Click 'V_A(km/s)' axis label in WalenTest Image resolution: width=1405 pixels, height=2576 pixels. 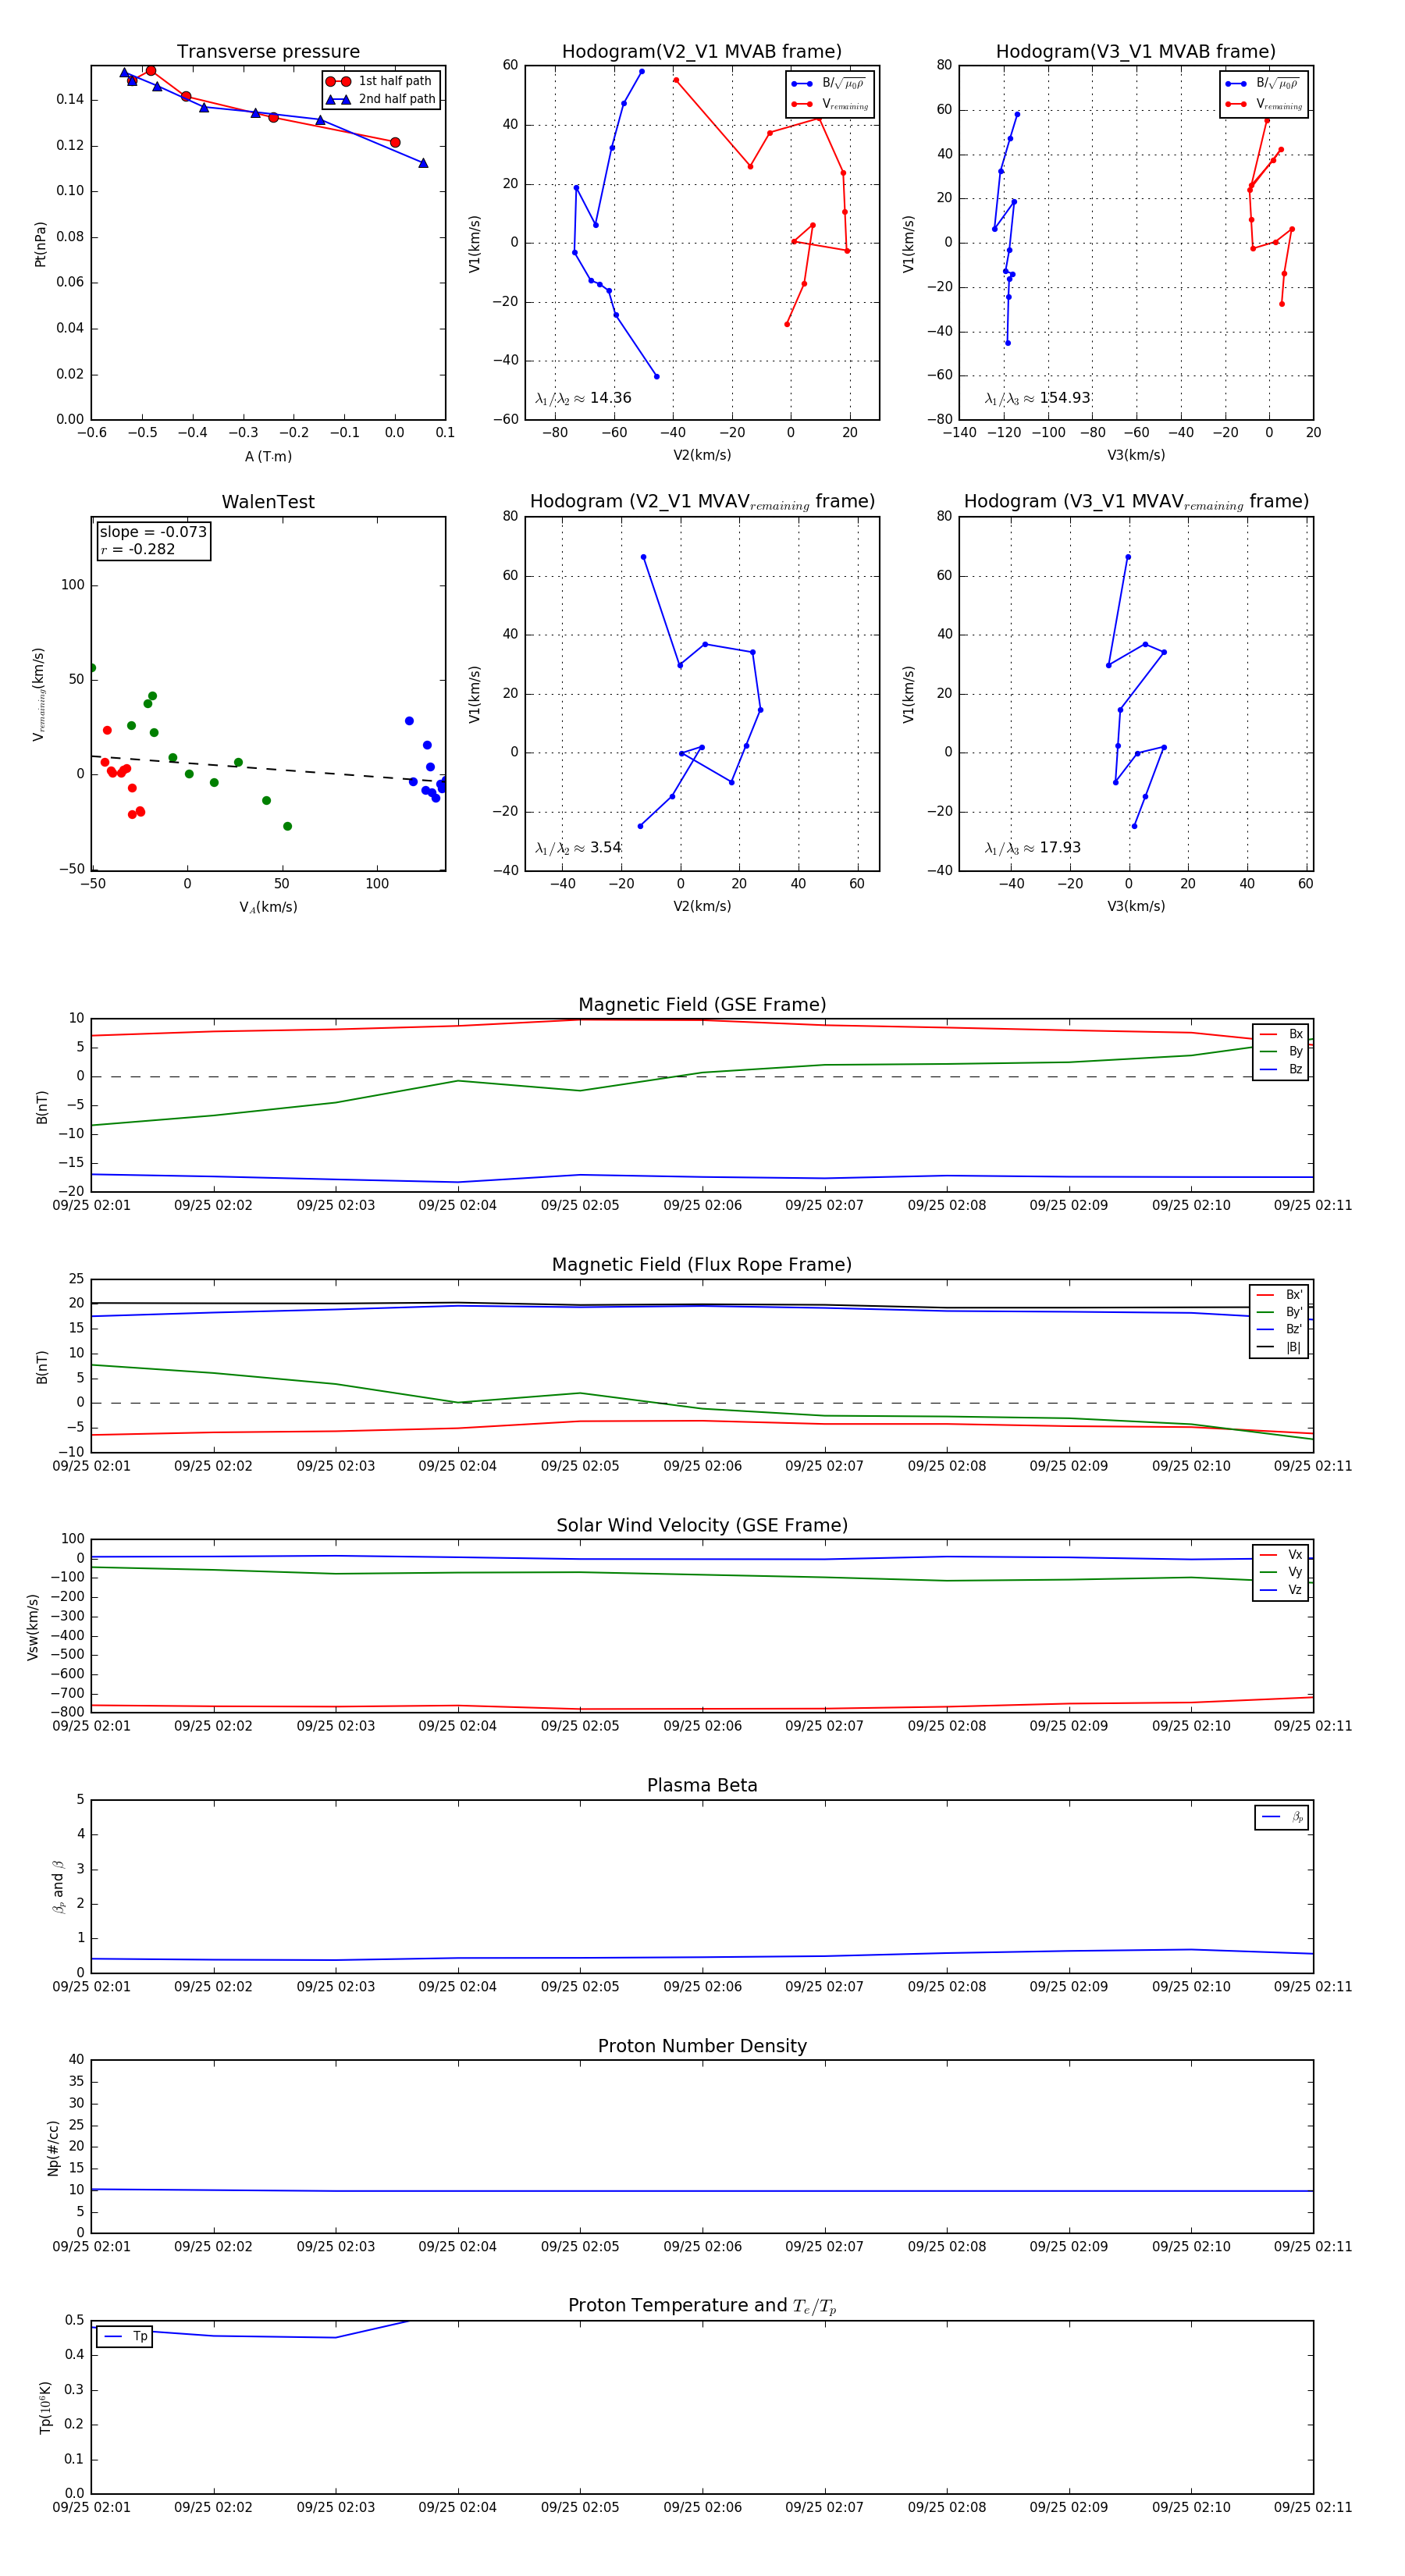(268, 907)
